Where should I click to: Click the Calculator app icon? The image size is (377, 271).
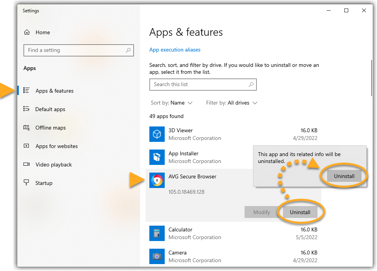point(157,233)
